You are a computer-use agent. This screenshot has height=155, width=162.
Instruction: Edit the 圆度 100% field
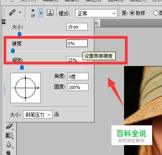[78, 87]
